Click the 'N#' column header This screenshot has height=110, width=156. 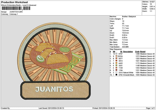click(x=114, y=52)
